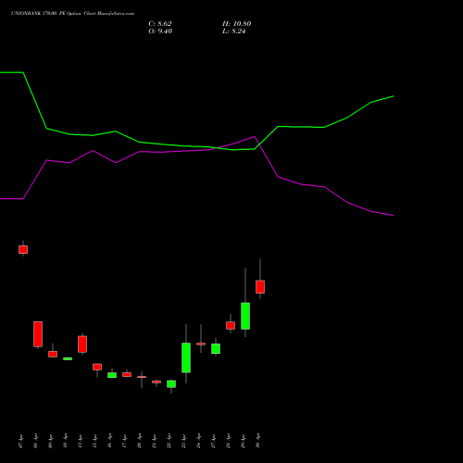Click the high value H: 10.80
This screenshot has width=463, height=463.
(236, 24)
